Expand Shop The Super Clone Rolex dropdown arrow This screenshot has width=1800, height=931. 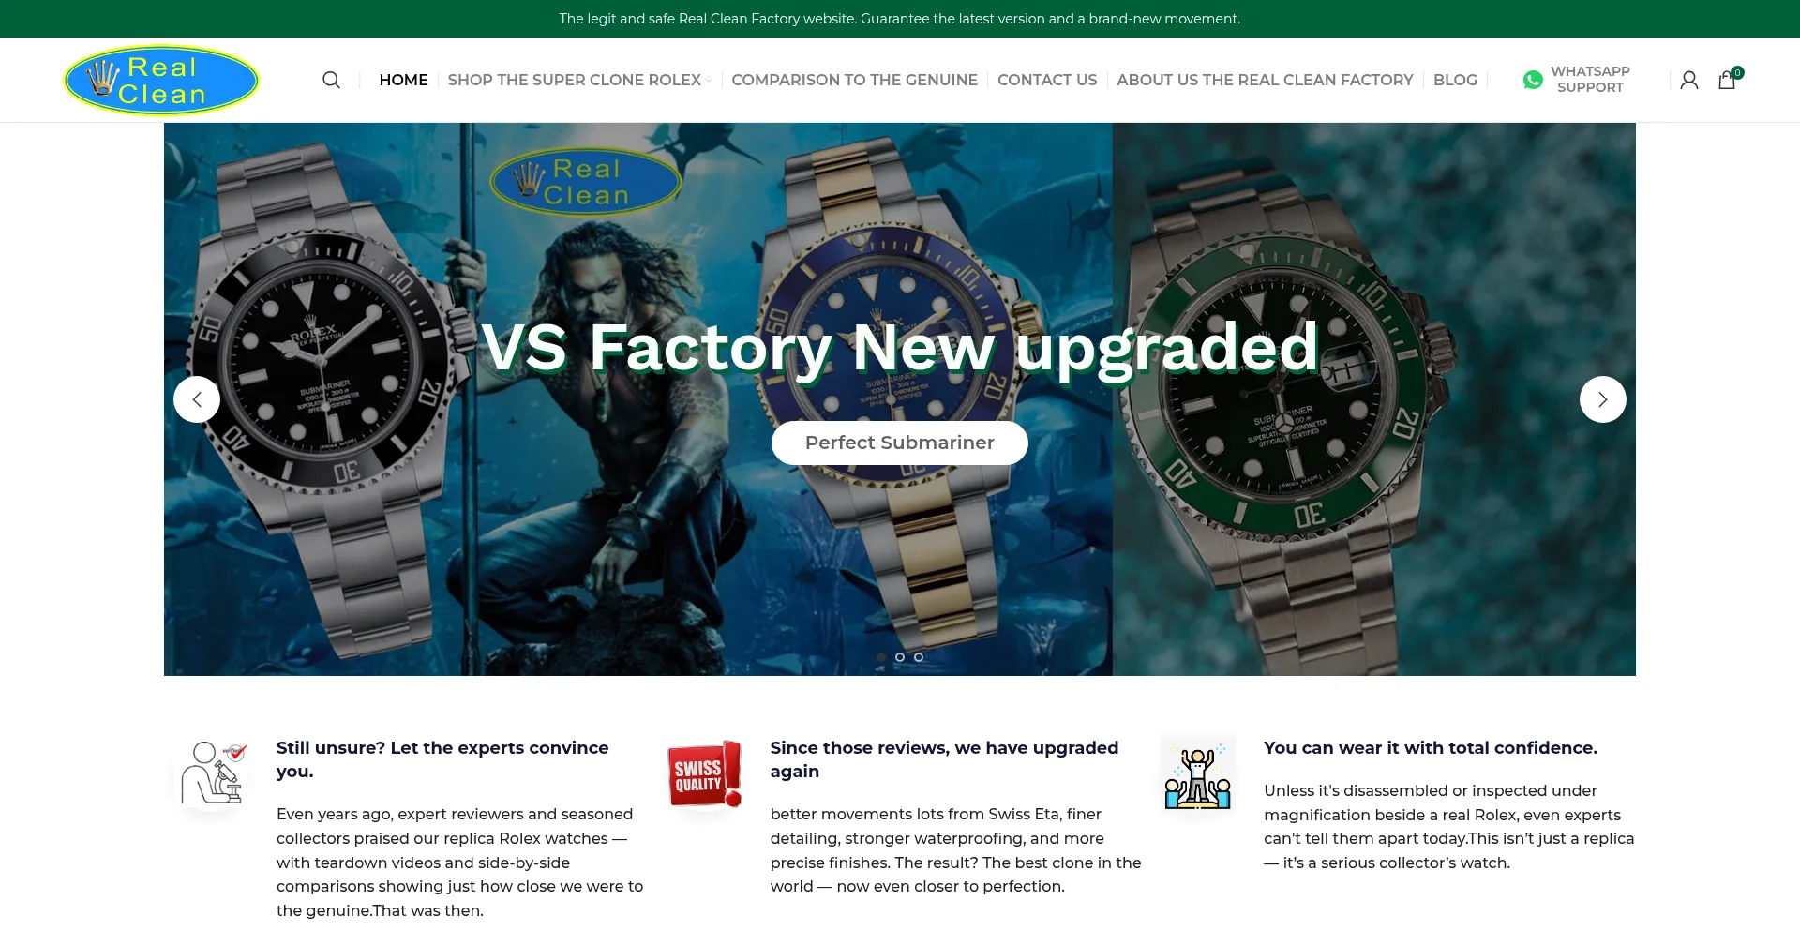709,81
